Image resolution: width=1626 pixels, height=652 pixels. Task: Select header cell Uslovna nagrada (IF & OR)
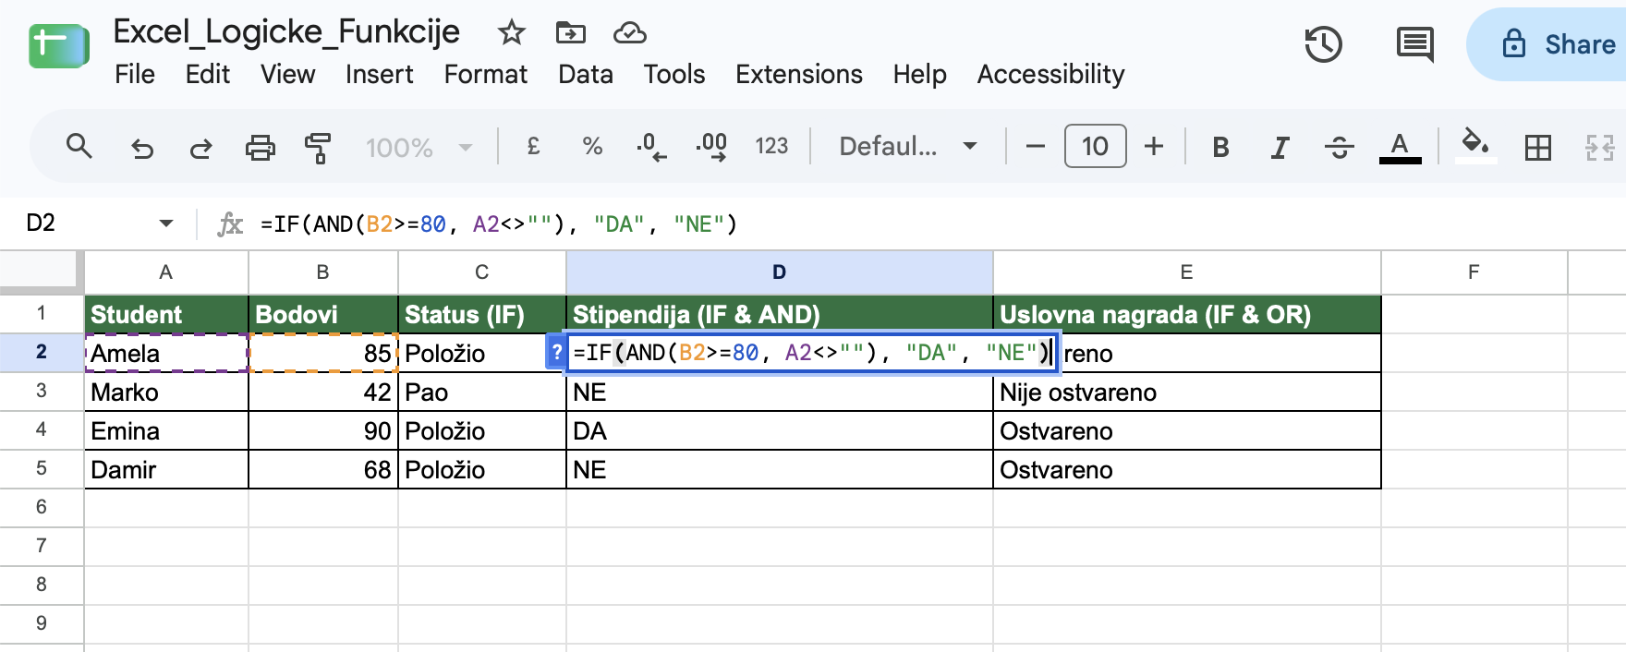point(1187,314)
